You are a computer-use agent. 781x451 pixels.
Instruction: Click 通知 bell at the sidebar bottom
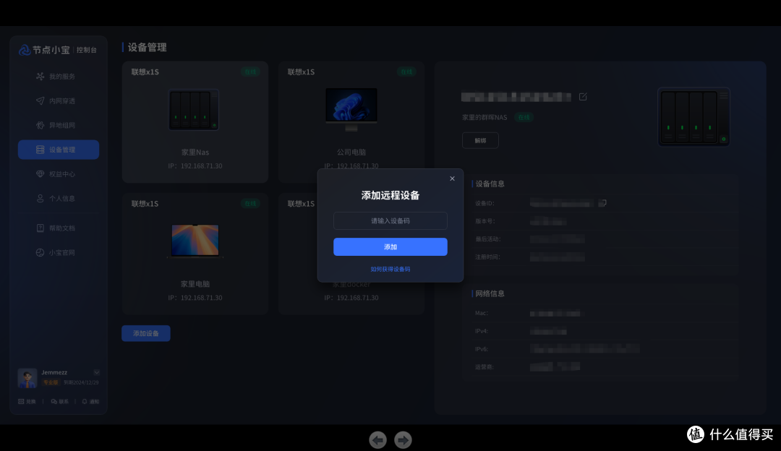pos(90,401)
